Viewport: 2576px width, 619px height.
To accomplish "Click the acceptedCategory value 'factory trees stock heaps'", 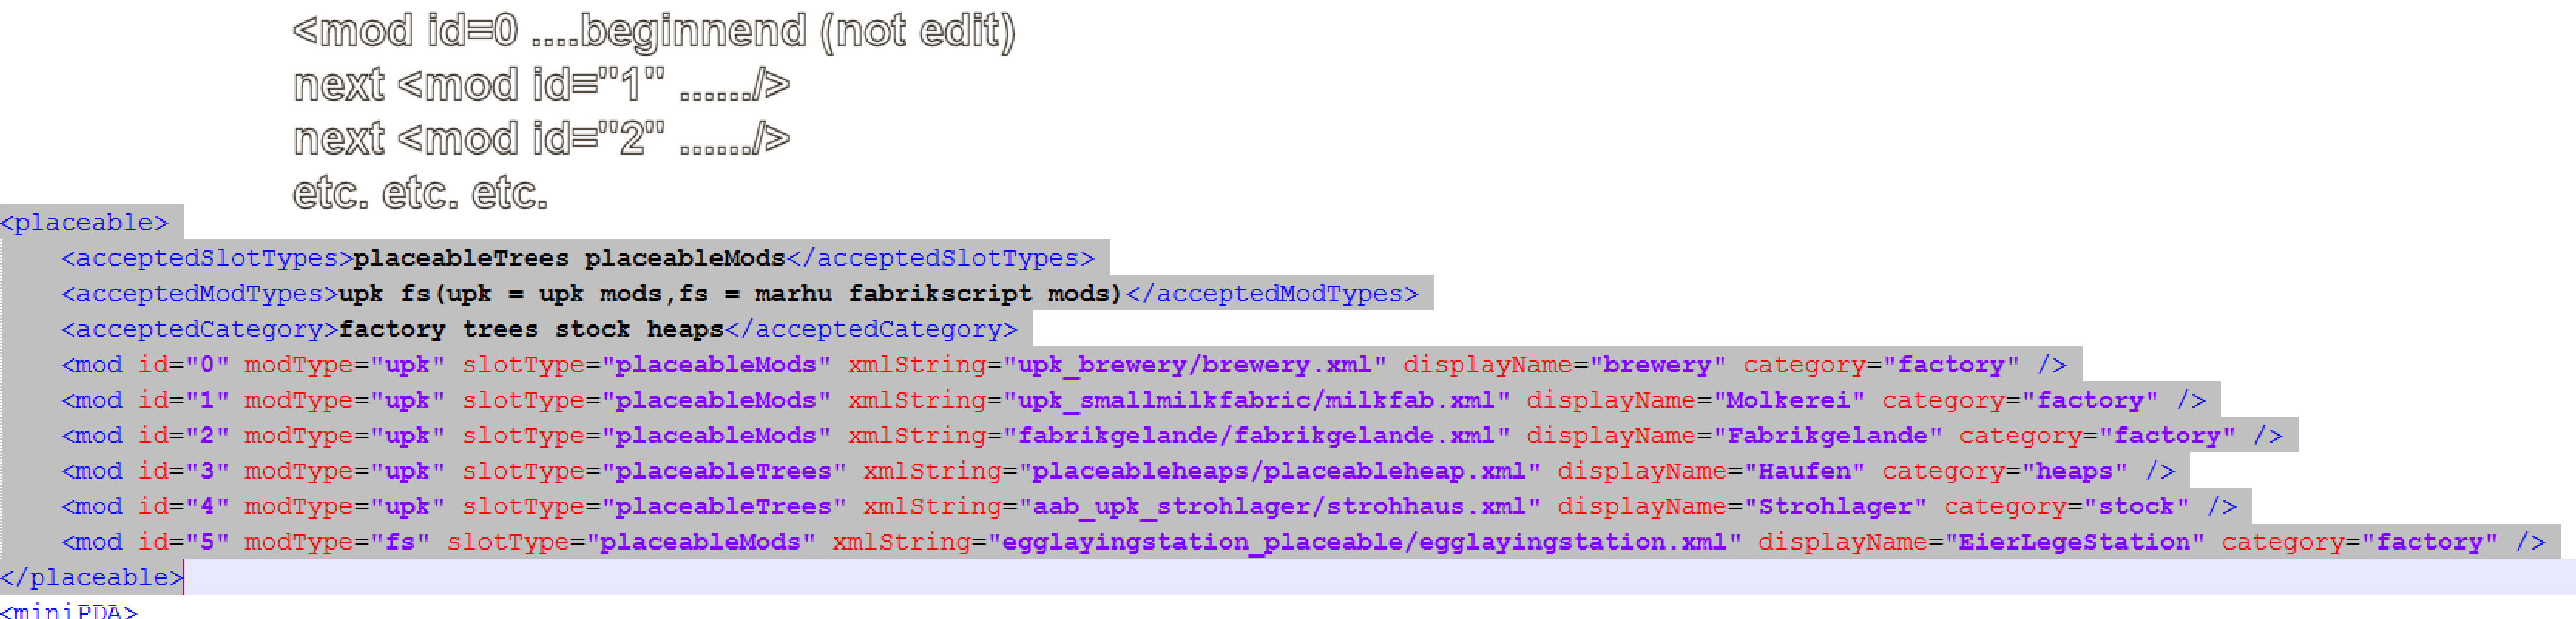I will [531, 329].
